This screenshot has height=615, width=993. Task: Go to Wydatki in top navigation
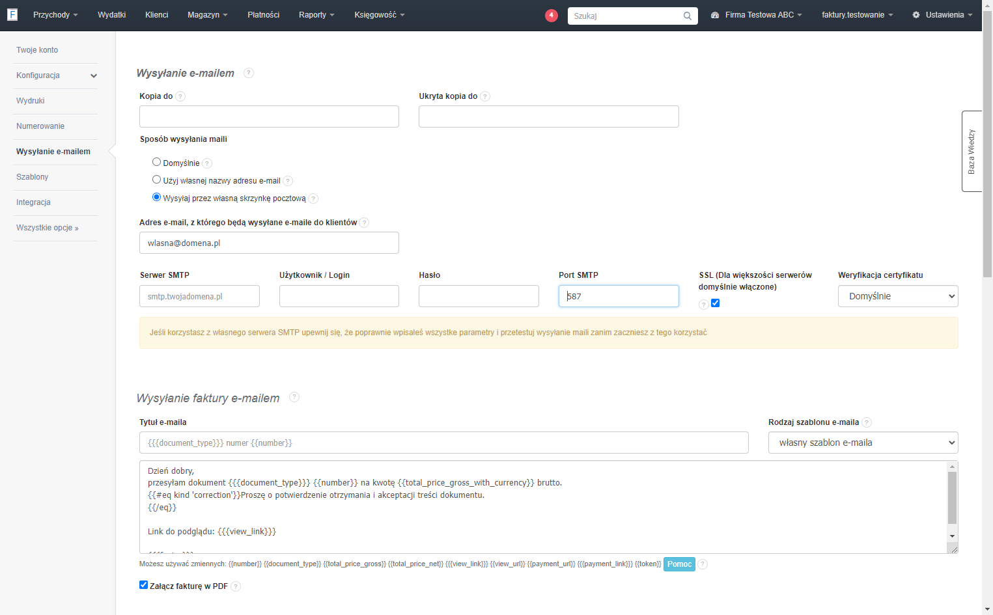111,15
